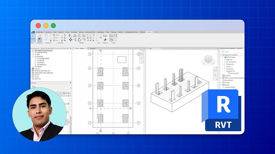Image resolution: width=275 pixels, height=154 pixels.
Task: Select Elevaciones in Navegador de proyectos
Action: 230,69
